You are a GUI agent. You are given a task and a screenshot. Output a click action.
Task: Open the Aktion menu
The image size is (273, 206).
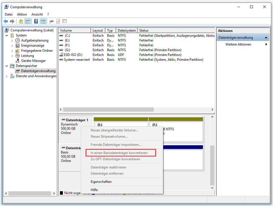point(22,14)
